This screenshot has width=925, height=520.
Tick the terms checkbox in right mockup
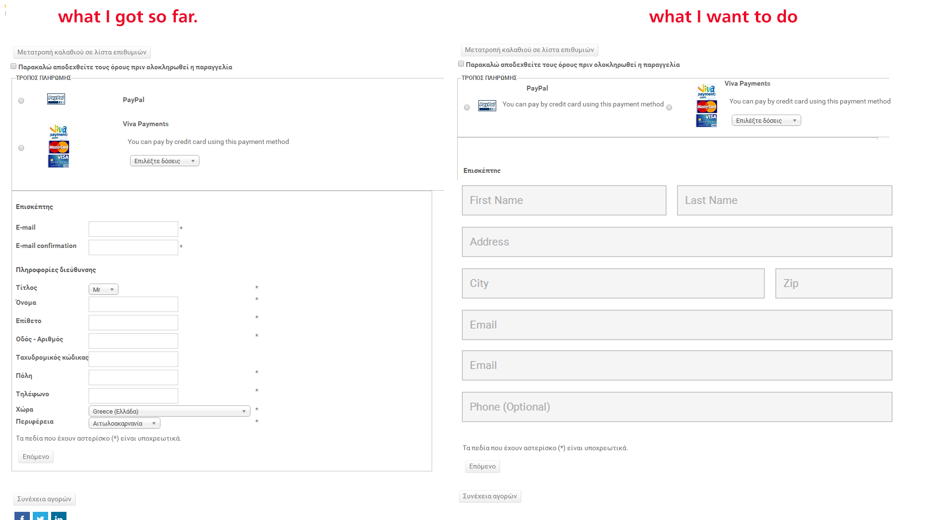(461, 64)
